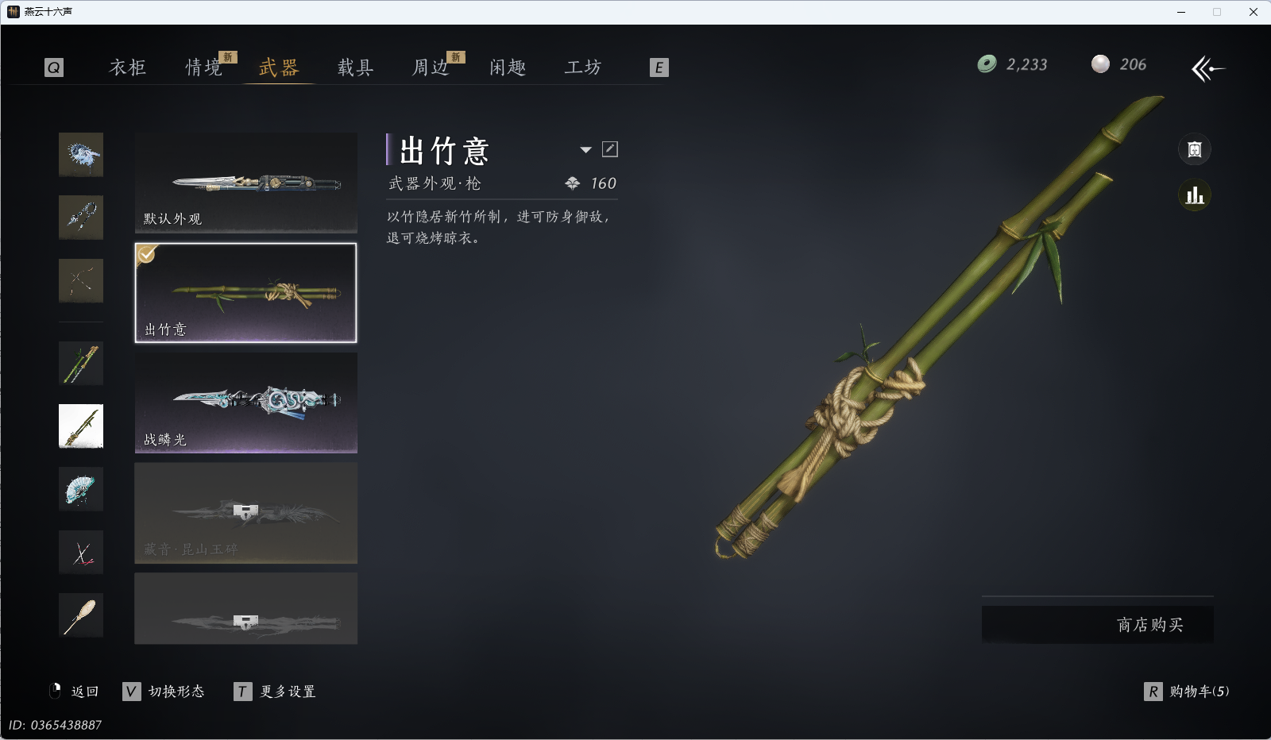Image resolution: width=1271 pixels, height=740 pixels.
Task: Select the bamboo spear category icon
Action: (81, 363)
